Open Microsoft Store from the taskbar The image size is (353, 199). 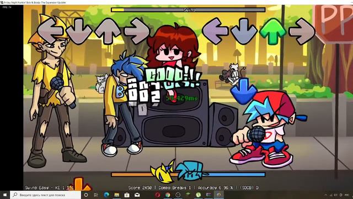click(127, 195)
